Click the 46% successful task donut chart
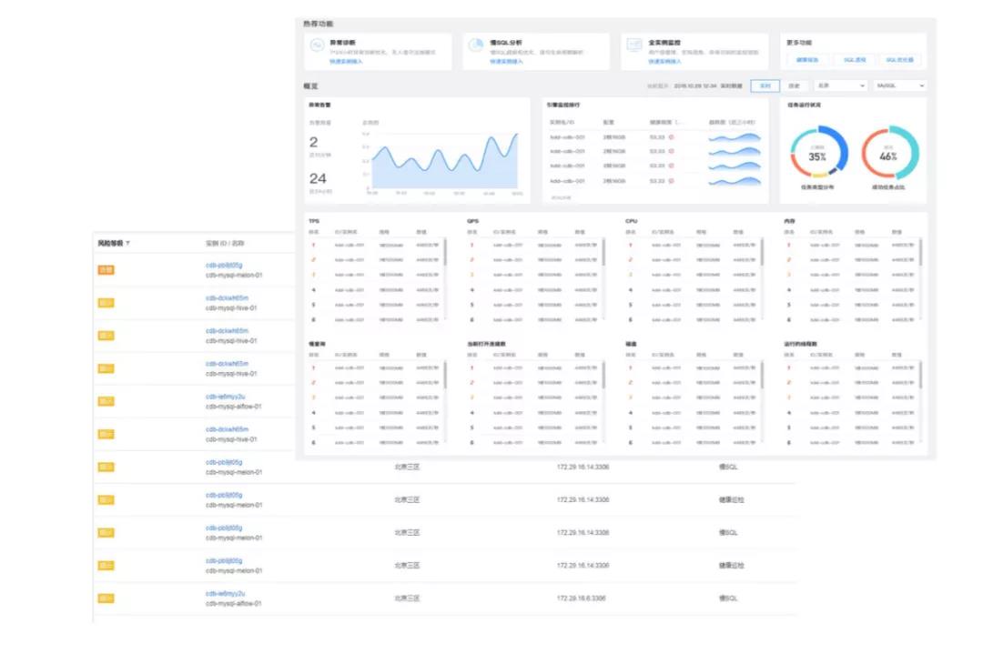Viewport: 983px width, 654px height. click(x=889, y=154)
